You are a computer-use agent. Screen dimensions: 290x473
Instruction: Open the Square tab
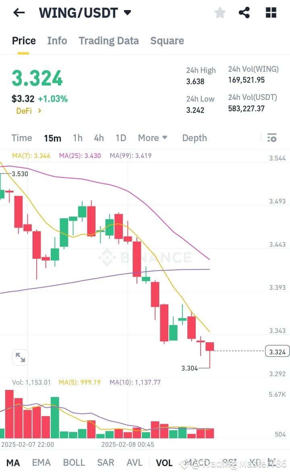pyautogui.click(x=167, y=40)
